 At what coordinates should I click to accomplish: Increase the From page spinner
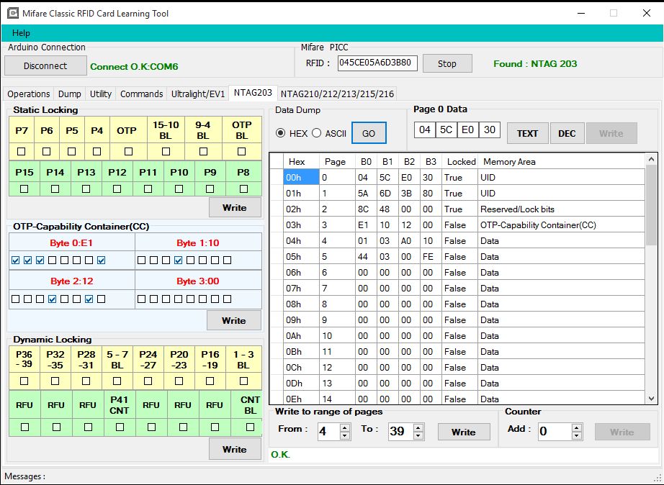[345, 427]
